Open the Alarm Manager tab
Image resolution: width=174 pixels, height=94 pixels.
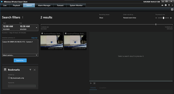pos(44,6)
